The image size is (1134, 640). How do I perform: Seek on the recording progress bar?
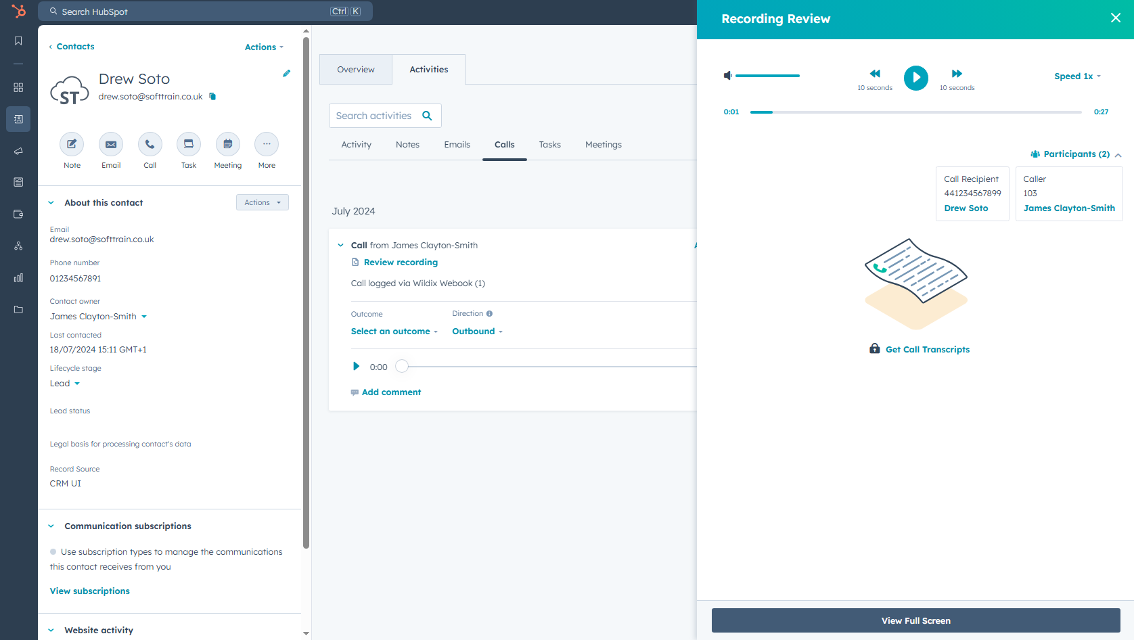point(916,112)
